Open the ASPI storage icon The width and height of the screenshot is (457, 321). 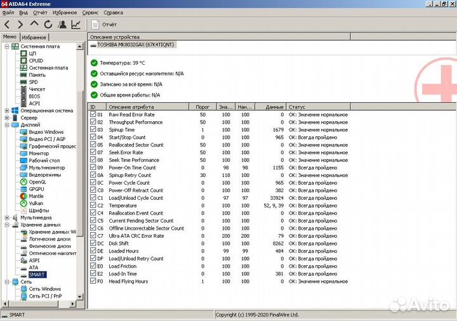23,260
